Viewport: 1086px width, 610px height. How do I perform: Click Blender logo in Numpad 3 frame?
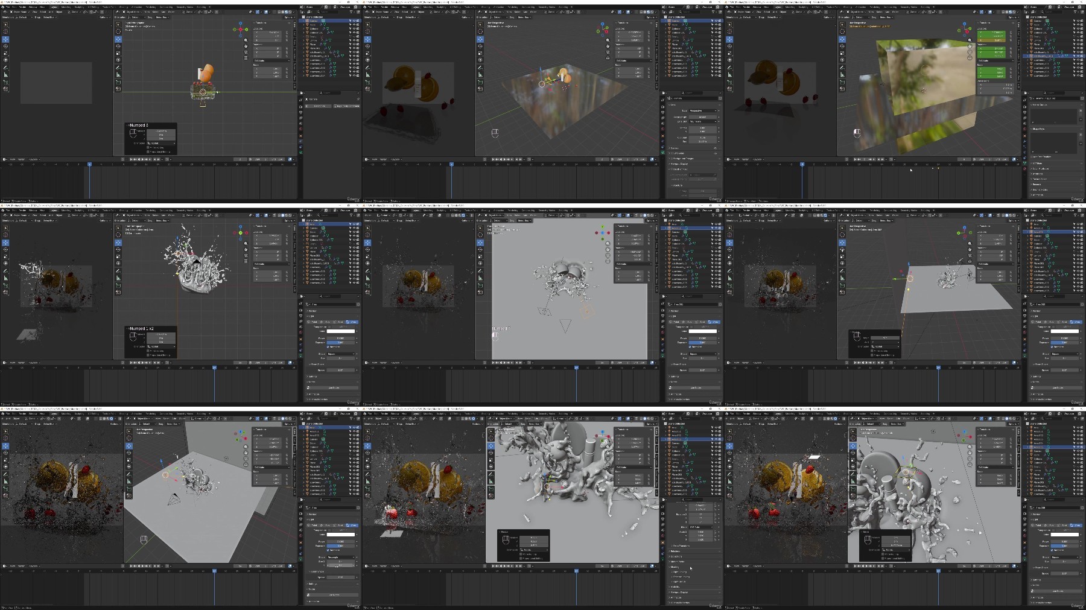tap(2, 7)
